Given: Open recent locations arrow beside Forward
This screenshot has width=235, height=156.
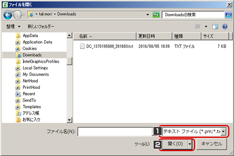Looking at the screenshot, I should pyautogui.click(x=24, y=15).
